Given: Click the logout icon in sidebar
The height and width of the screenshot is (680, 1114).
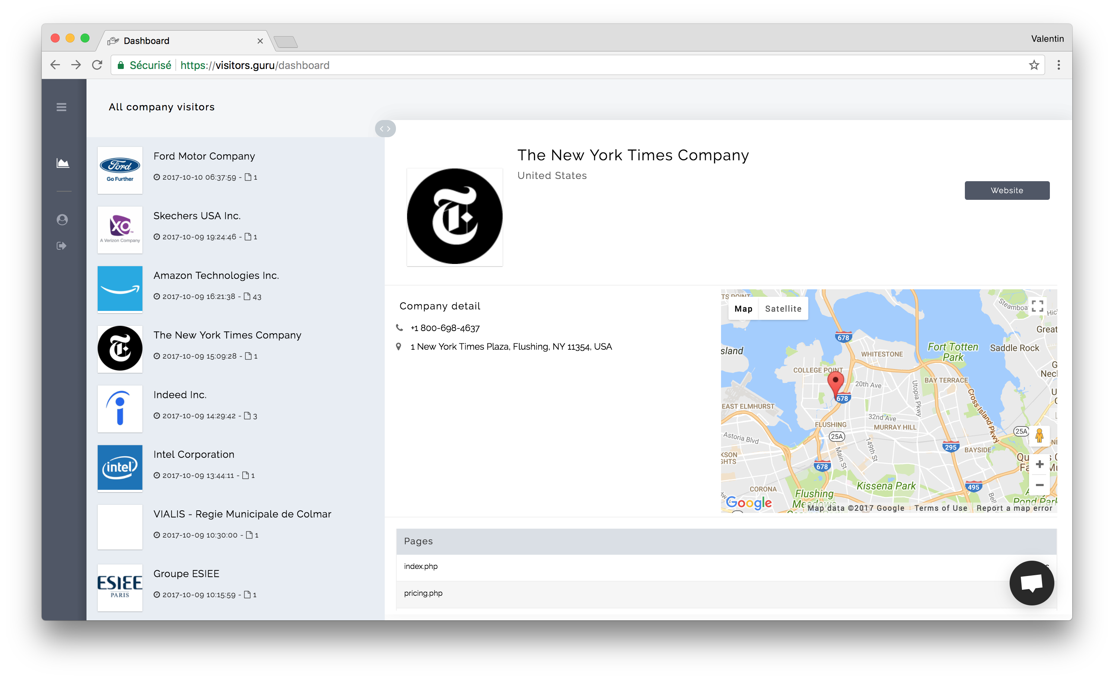Looking at the screenshot, I should 62,246.
